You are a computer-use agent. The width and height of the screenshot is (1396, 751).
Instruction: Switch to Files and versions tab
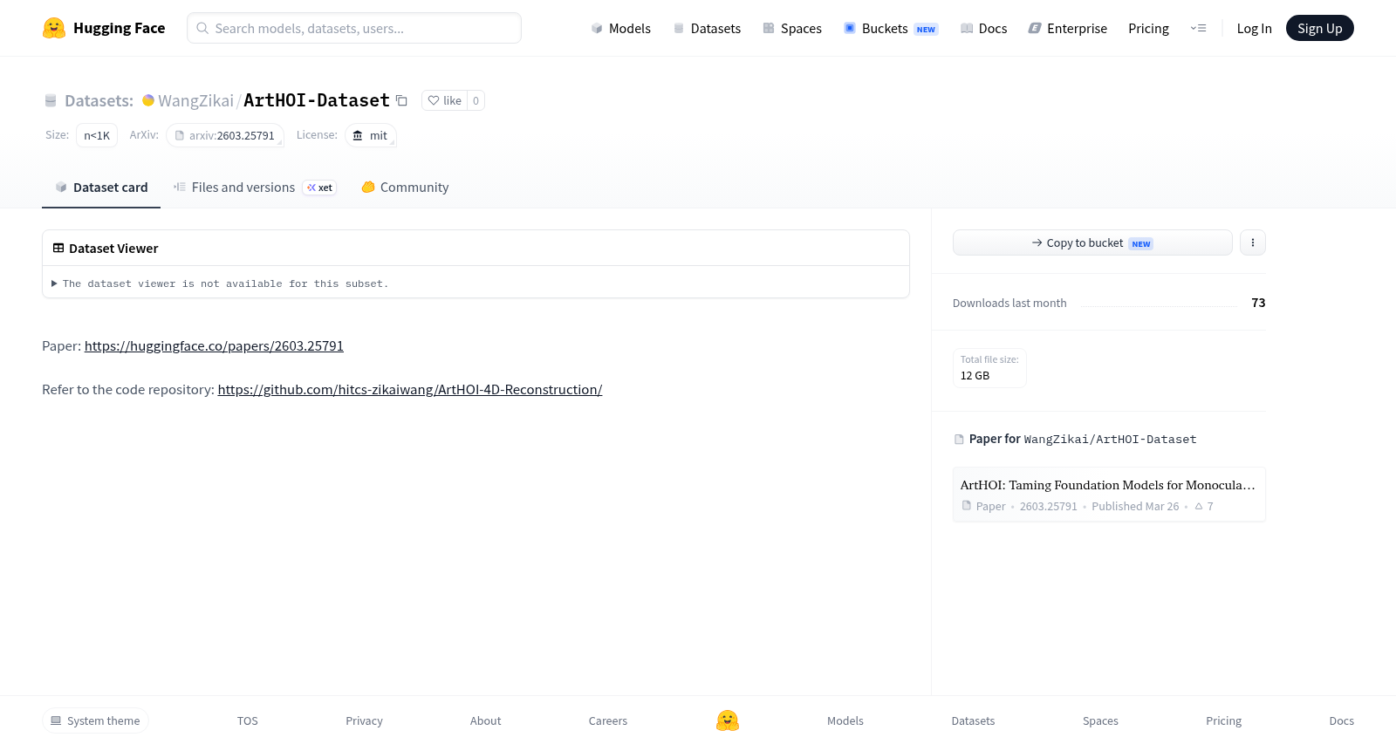point(255,187)
